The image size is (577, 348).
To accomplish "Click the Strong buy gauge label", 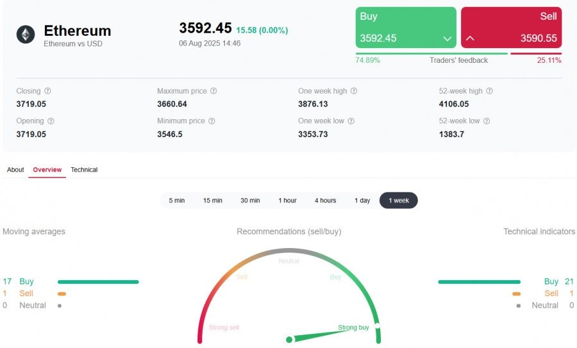I will pos(353,327).
